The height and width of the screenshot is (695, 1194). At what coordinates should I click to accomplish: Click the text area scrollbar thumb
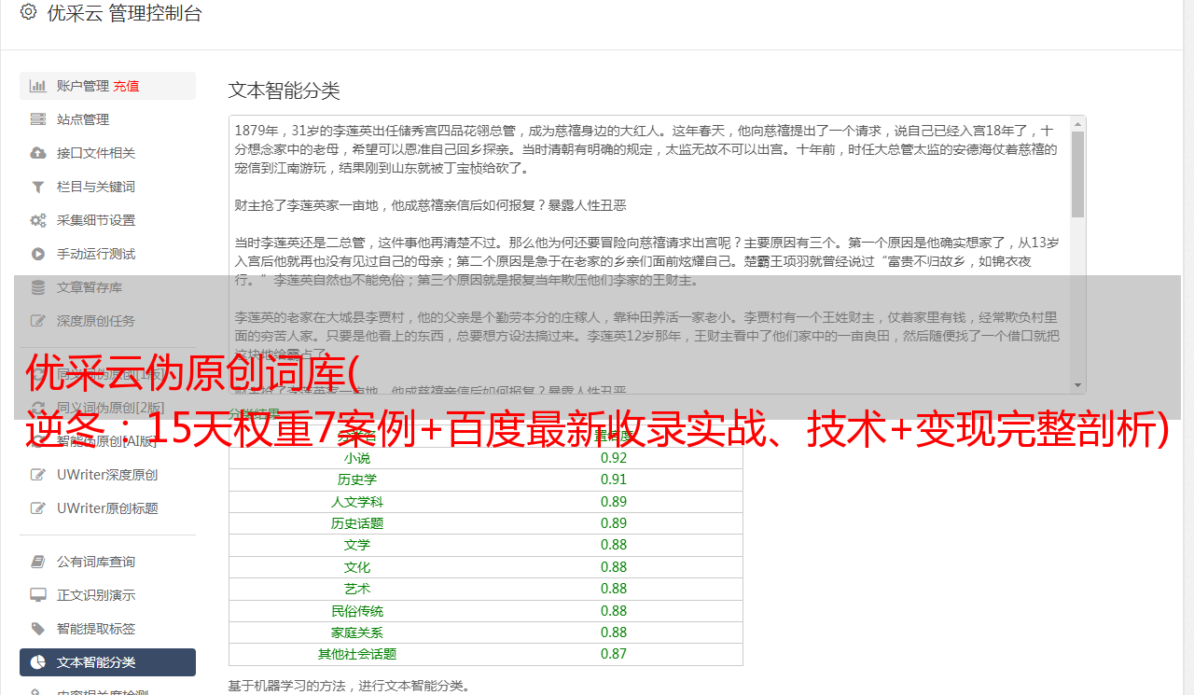click(x=1078, y=174)
